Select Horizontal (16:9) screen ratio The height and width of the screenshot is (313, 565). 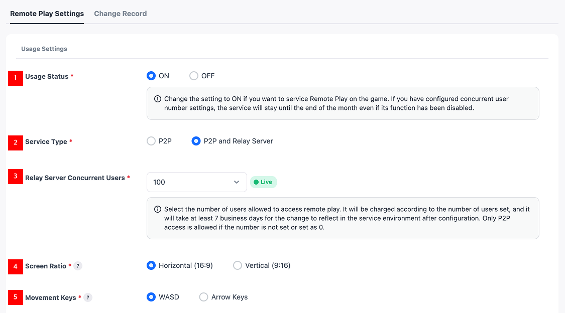click(x=151, y=266)
